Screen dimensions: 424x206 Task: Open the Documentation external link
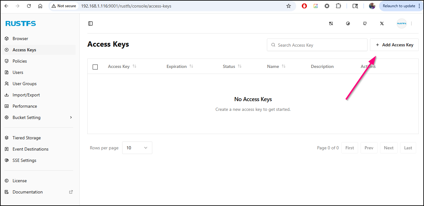28,192
